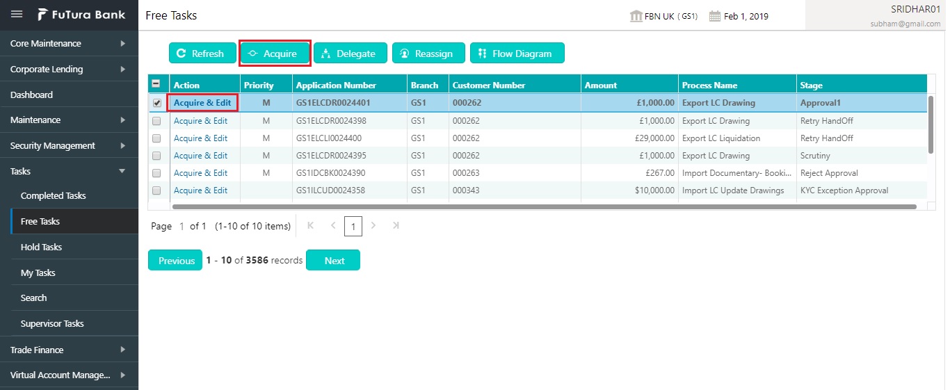The width and height of the screenshot is (950, 390).
Task: Collapse the Tasks menu arrow
Action: point(123,171)
